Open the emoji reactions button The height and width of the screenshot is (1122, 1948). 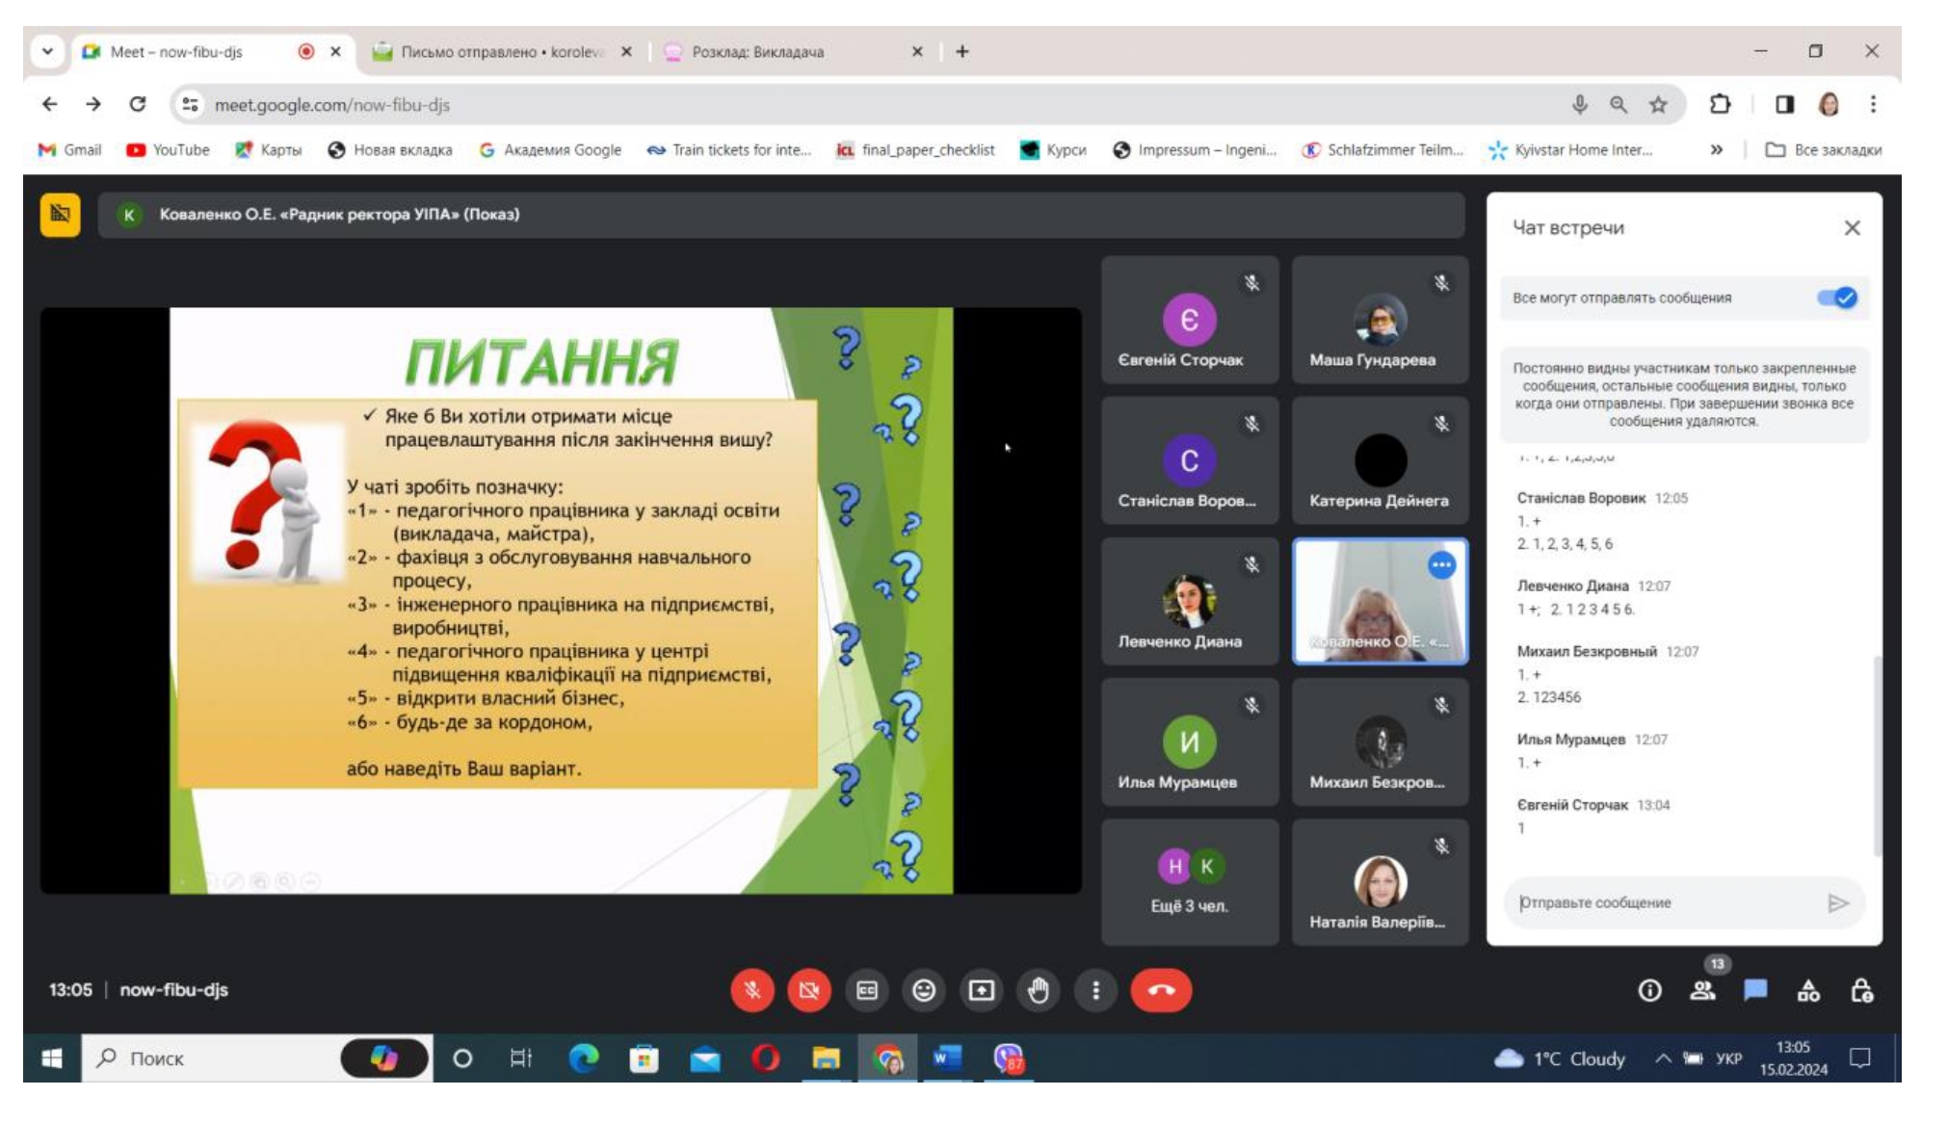[x=923, y=990]
